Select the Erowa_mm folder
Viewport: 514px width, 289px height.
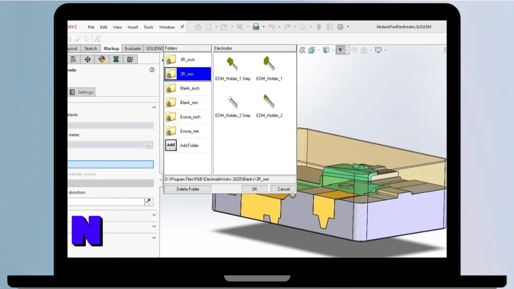(x=188, y=131)
